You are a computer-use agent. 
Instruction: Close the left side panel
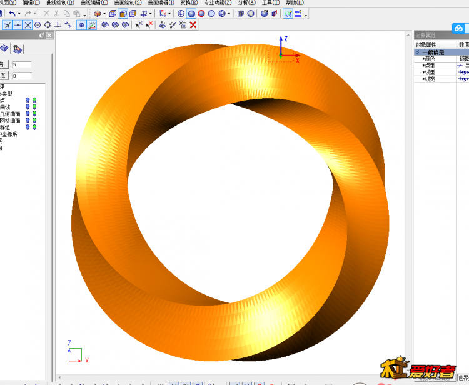49,36
